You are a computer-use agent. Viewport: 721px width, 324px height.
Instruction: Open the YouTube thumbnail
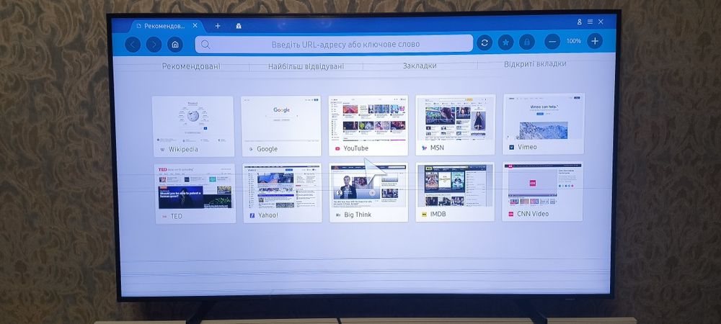point(368,125)
